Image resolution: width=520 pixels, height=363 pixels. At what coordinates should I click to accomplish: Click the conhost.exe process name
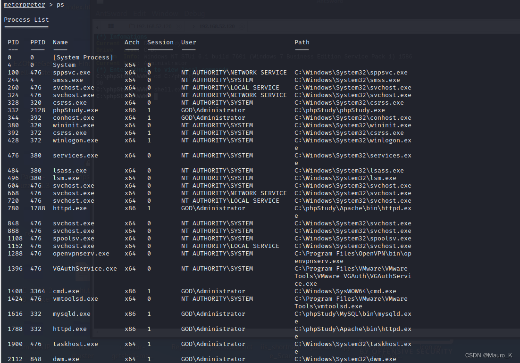(74, 118)
